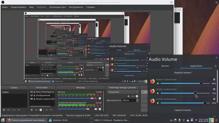
Task: Open the hamburger menu of the 72% Firefox stream
Action: 214,89
